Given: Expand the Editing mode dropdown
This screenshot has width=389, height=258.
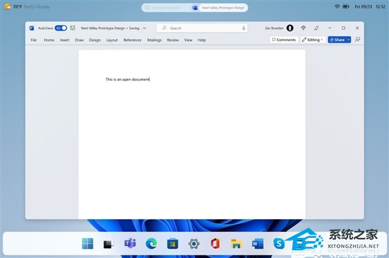Looking at the screenshot, I should point(312,39).
